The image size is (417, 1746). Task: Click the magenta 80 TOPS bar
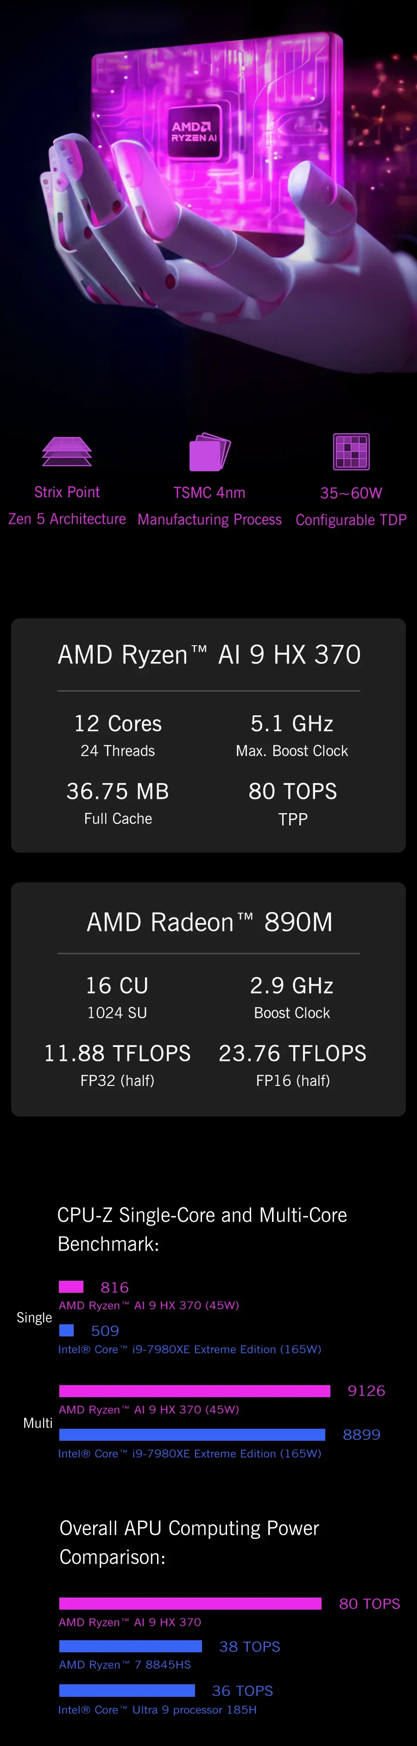point(190,1603)
